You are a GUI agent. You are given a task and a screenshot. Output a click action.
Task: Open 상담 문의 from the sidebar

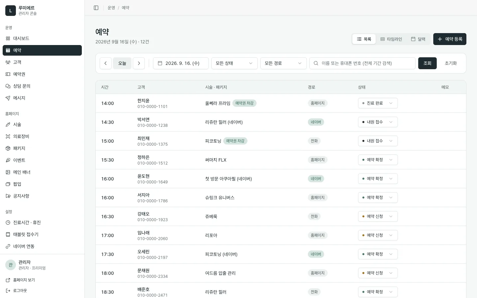42,86
